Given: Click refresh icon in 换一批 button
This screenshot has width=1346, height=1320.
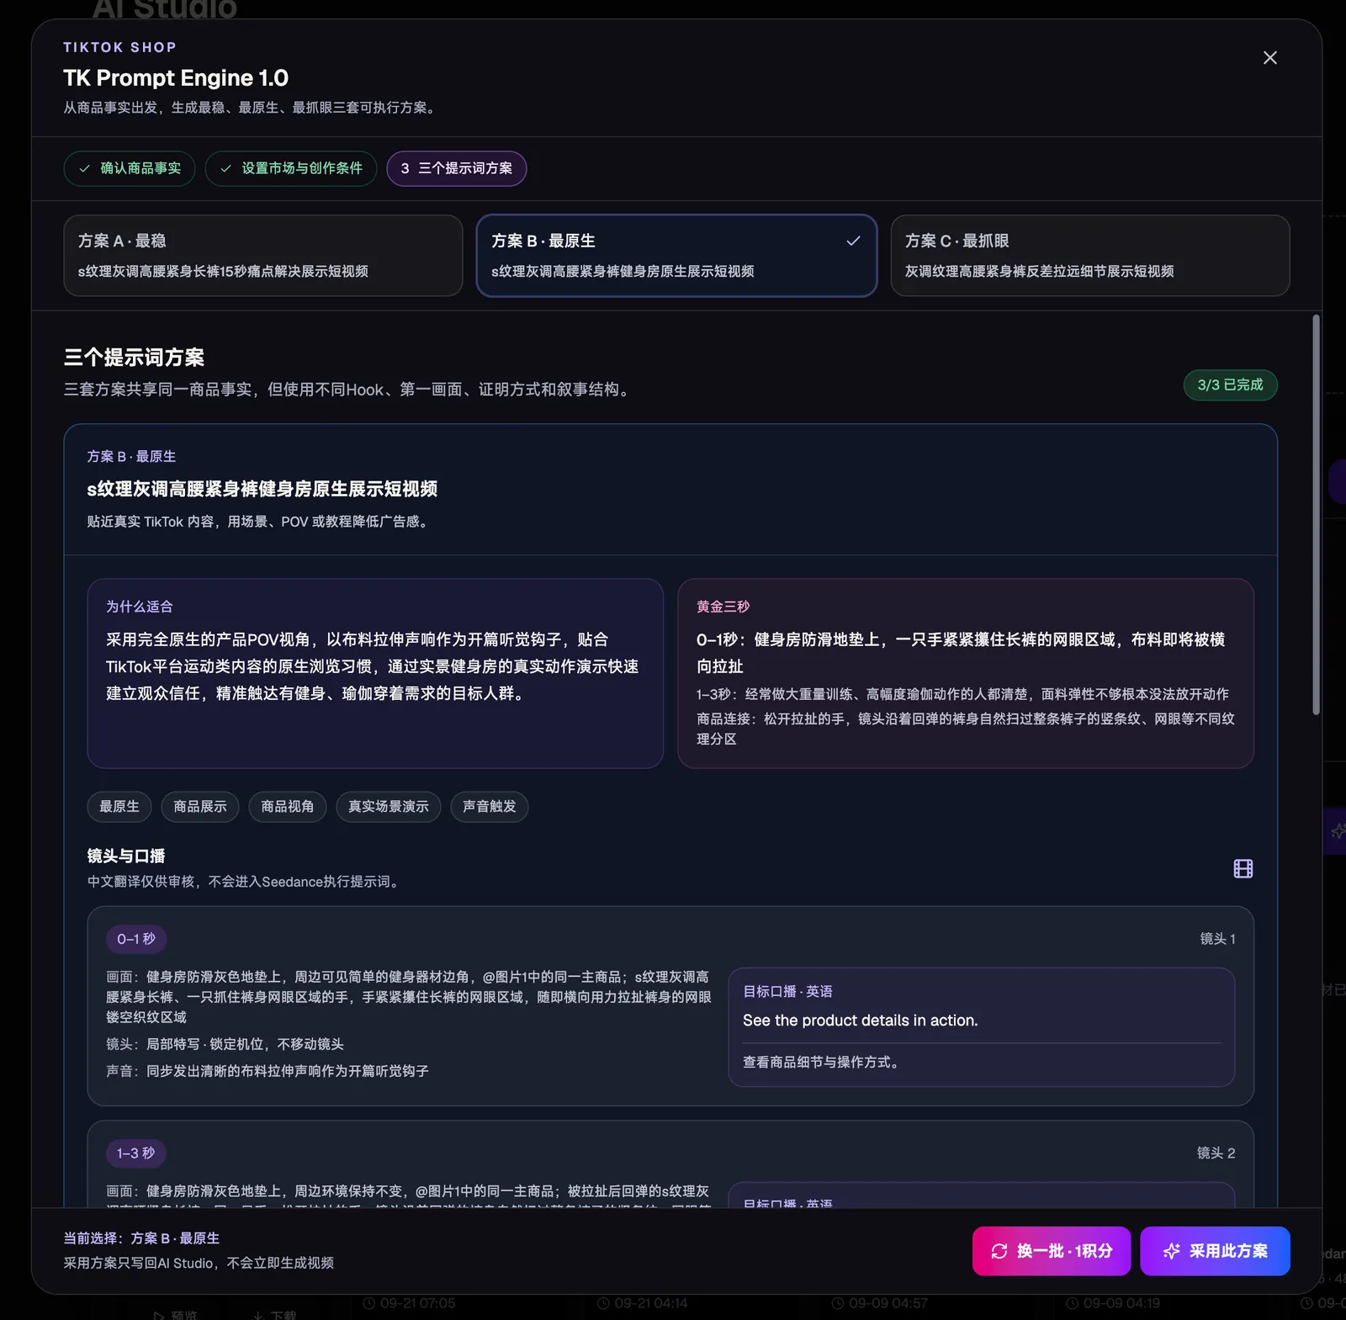Looking at the screenshot, I should pyautogui.click(x=999, y=1251).
